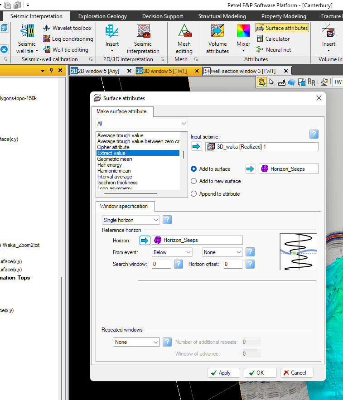Open the Seismic interpretation tool
The height and width of the screenshot is (400, 343).
point(143,39)
